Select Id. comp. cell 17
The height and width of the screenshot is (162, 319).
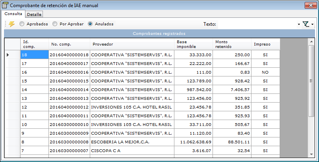[x=35, y=63]
